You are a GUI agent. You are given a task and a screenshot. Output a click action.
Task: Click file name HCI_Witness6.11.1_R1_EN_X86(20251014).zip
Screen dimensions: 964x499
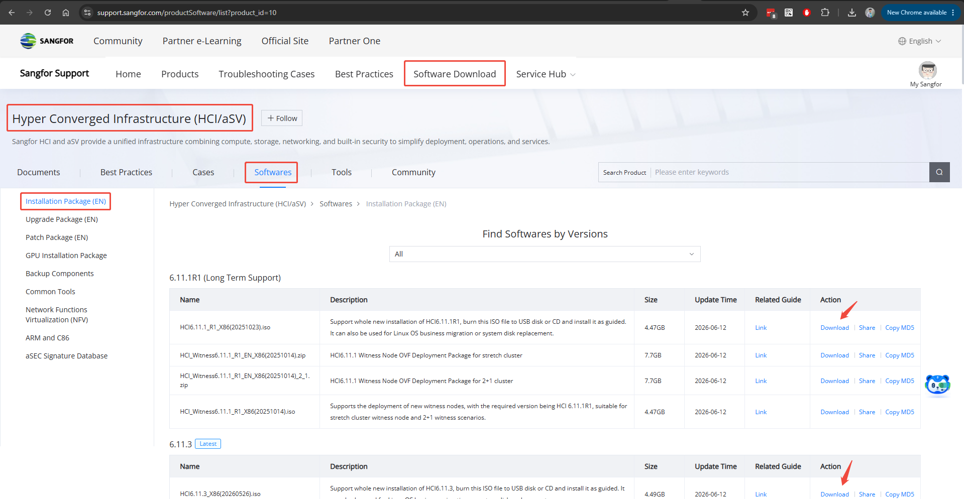pos(243,355)
